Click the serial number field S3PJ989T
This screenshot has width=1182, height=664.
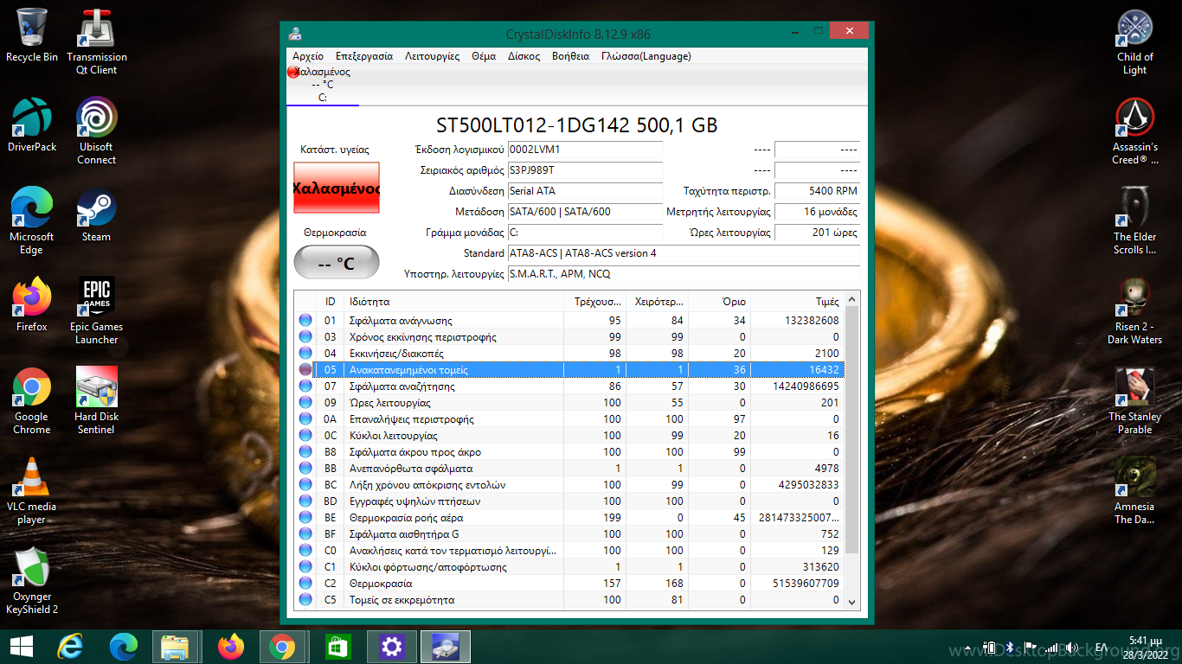(x=584, y=170)
